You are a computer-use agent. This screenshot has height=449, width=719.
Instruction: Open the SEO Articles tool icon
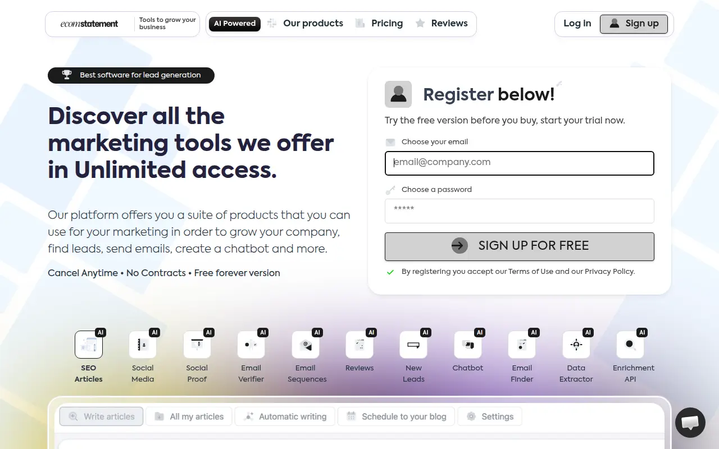pyautogui.click(x=89, y=345)
